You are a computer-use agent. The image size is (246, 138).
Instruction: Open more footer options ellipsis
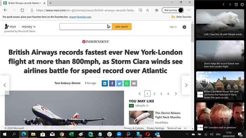(185, 128)
